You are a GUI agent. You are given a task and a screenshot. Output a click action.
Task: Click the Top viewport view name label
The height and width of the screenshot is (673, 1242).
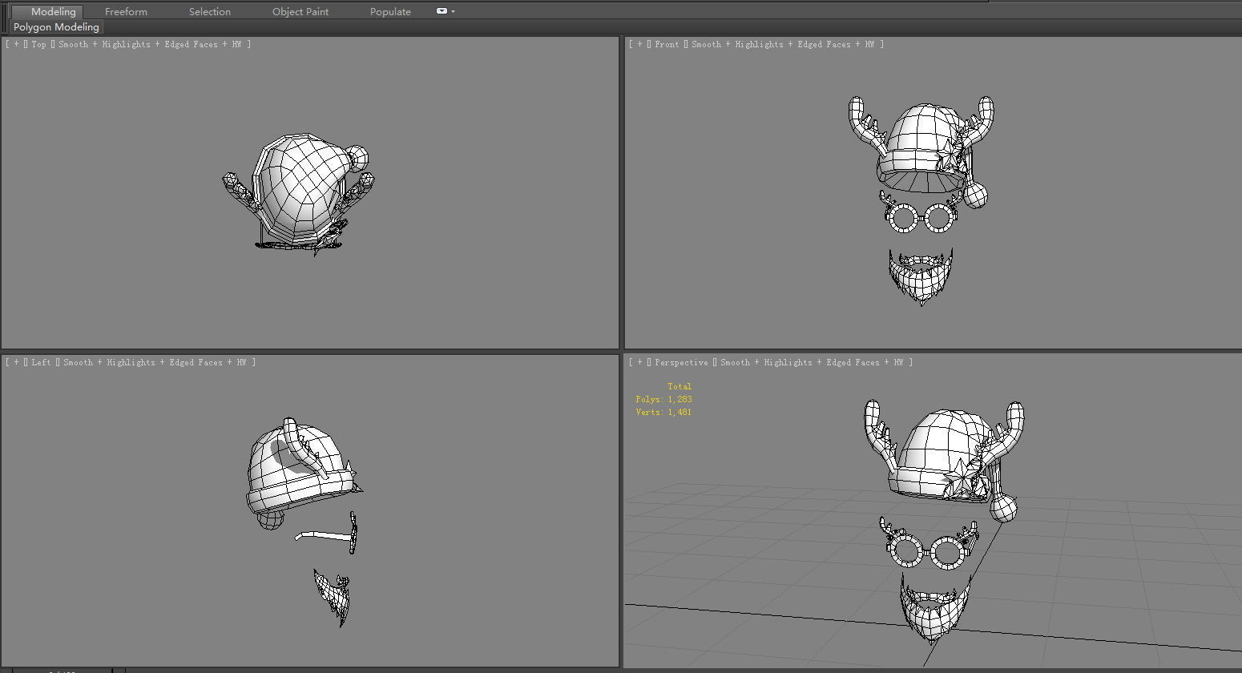pyautogui.click(x=39, y=44)
